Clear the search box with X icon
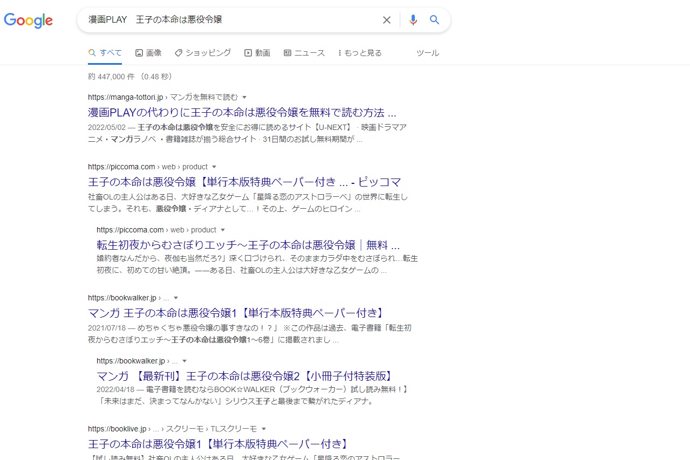This screenshot has height=460, width=690. (x=387, y=20)
